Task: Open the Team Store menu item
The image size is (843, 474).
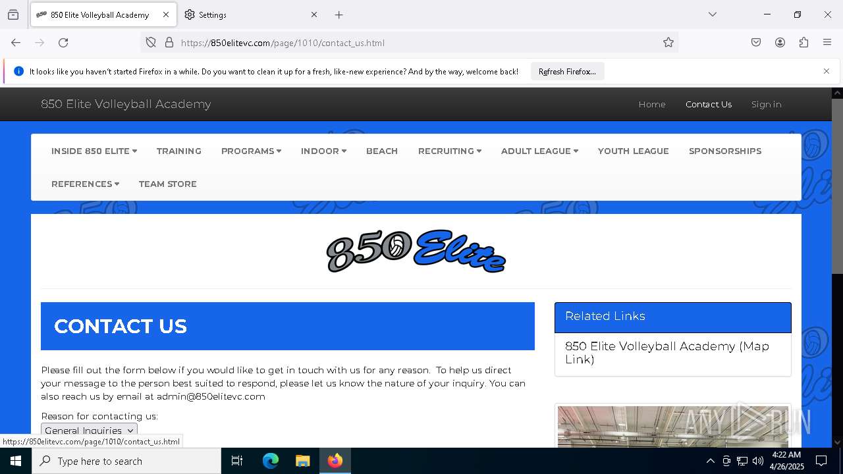Action: coord(168,184)
